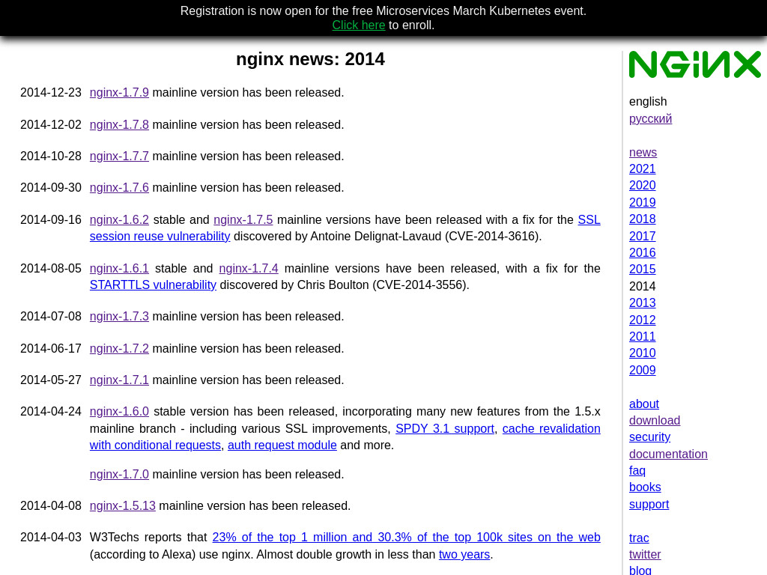Open 2009 news in sidebar
This screenshot has height=575, width=767.
(x=642, y=370)
